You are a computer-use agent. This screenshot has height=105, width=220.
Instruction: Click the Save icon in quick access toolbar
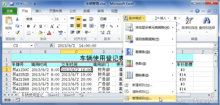point(12,4)
